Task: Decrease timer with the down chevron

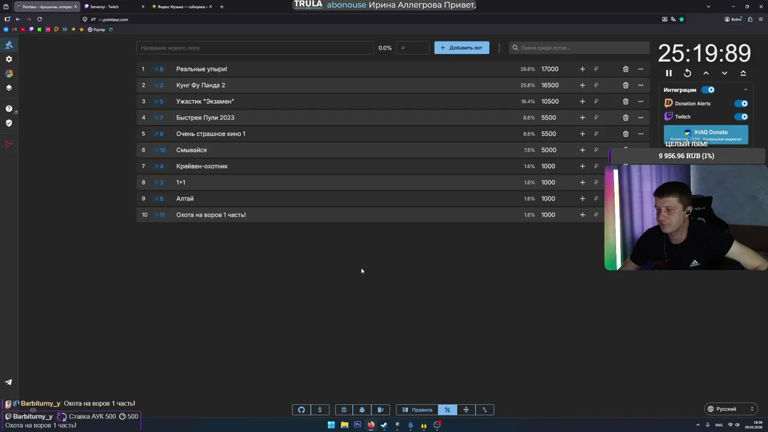Action: [x=724, y=73]
